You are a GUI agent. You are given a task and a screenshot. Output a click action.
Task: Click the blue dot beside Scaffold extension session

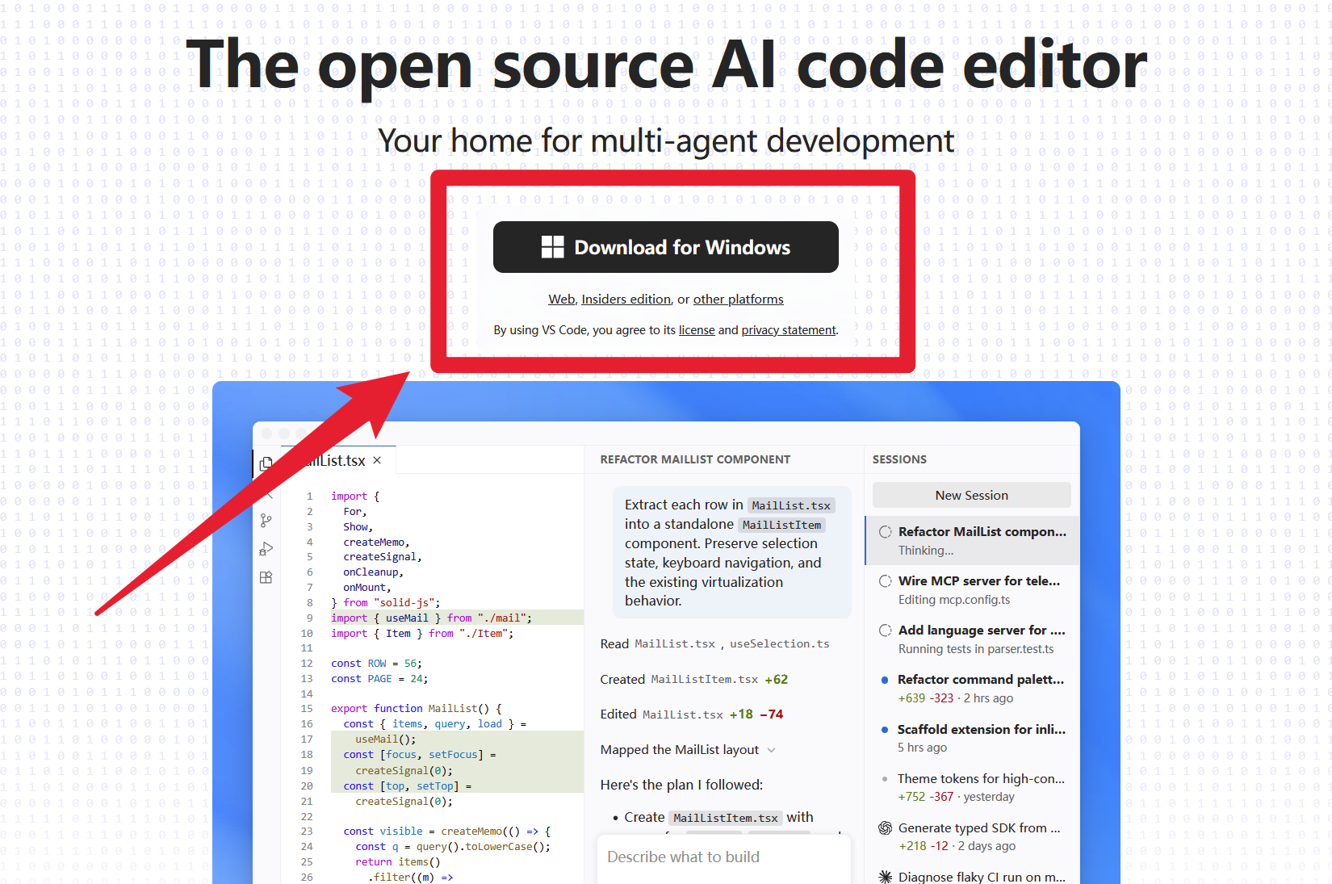pyautogui.click(x=885, y=730)
